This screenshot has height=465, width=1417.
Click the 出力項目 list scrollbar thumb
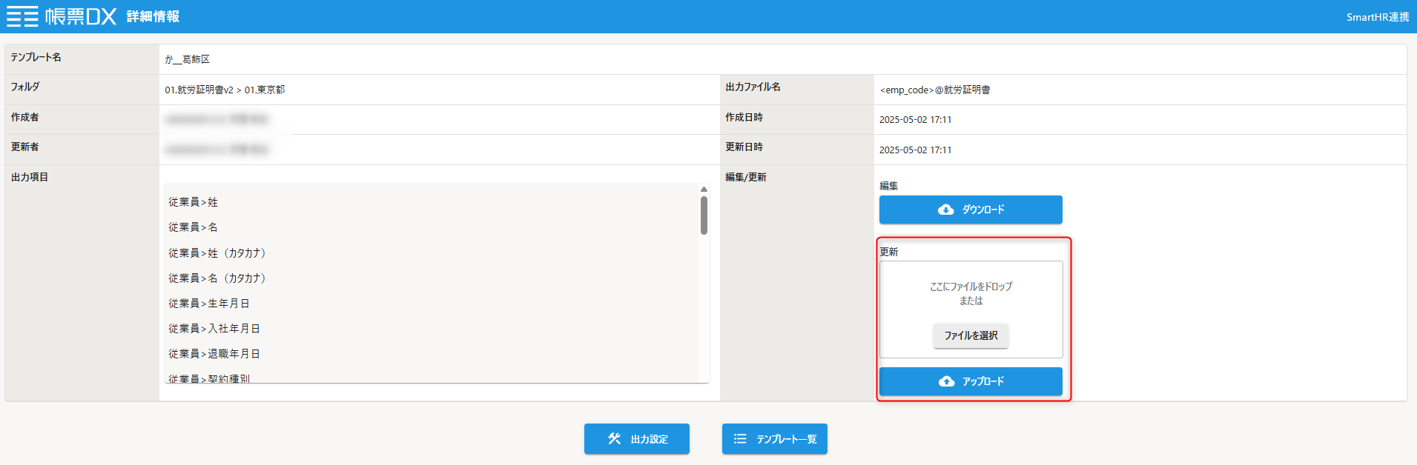704,215
